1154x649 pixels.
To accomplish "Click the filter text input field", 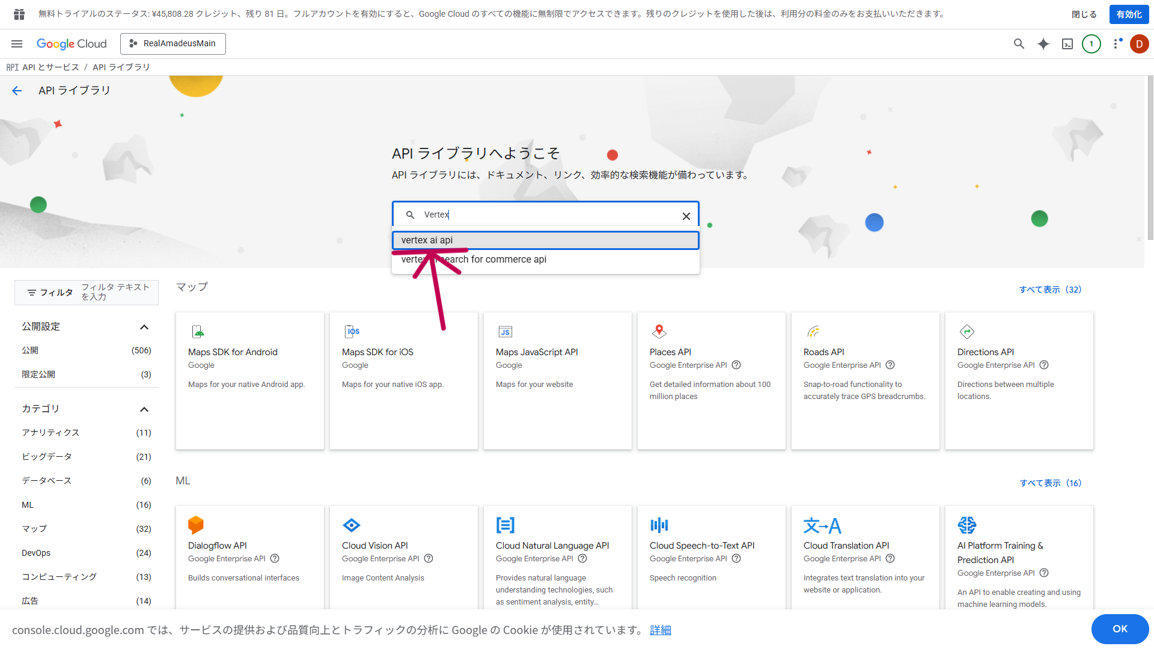I will (x=115, y=292).
